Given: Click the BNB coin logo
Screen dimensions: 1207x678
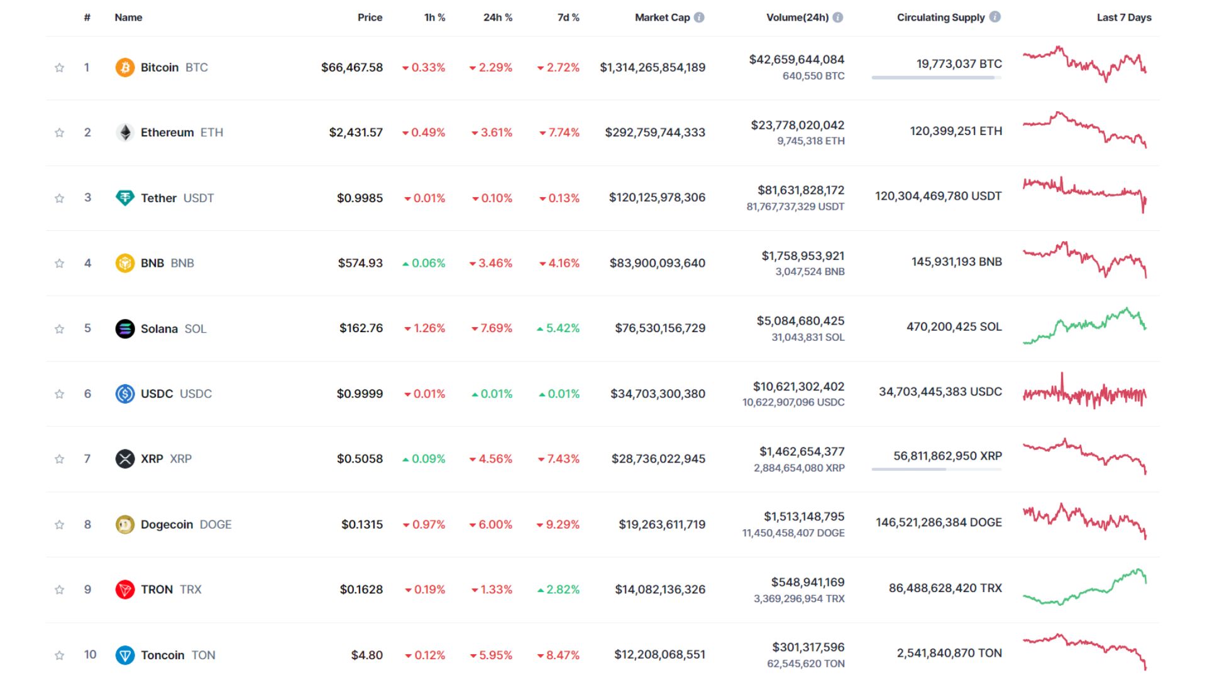Looking at the screenshot, I should click(124, 263).
